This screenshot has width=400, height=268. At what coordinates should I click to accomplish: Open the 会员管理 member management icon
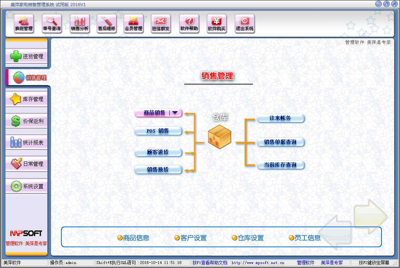(134, 24)
